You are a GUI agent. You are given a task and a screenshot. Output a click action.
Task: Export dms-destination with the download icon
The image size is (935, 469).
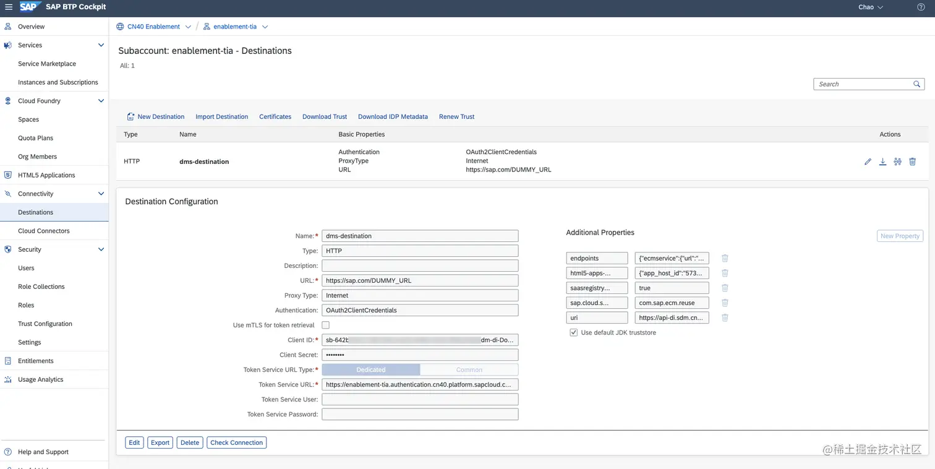click(882, 161)
